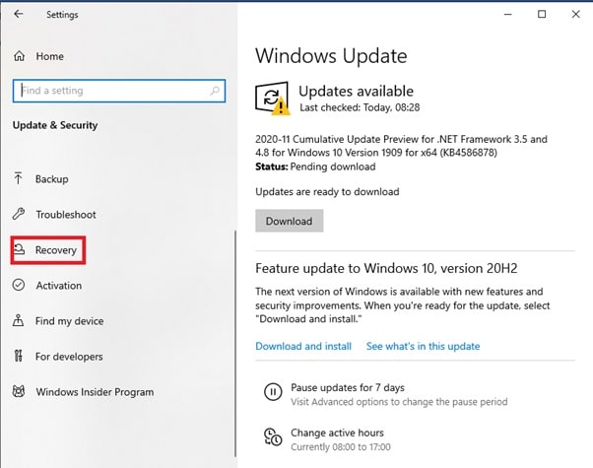593x468 pixels.
Task: Click the Updates available status text
Action: tap(356, 92)
